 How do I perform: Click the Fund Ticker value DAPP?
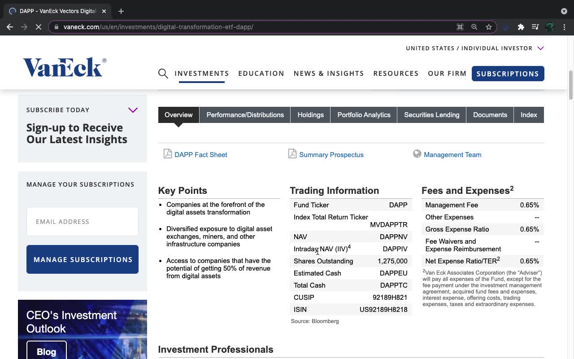tap(398, 205)
